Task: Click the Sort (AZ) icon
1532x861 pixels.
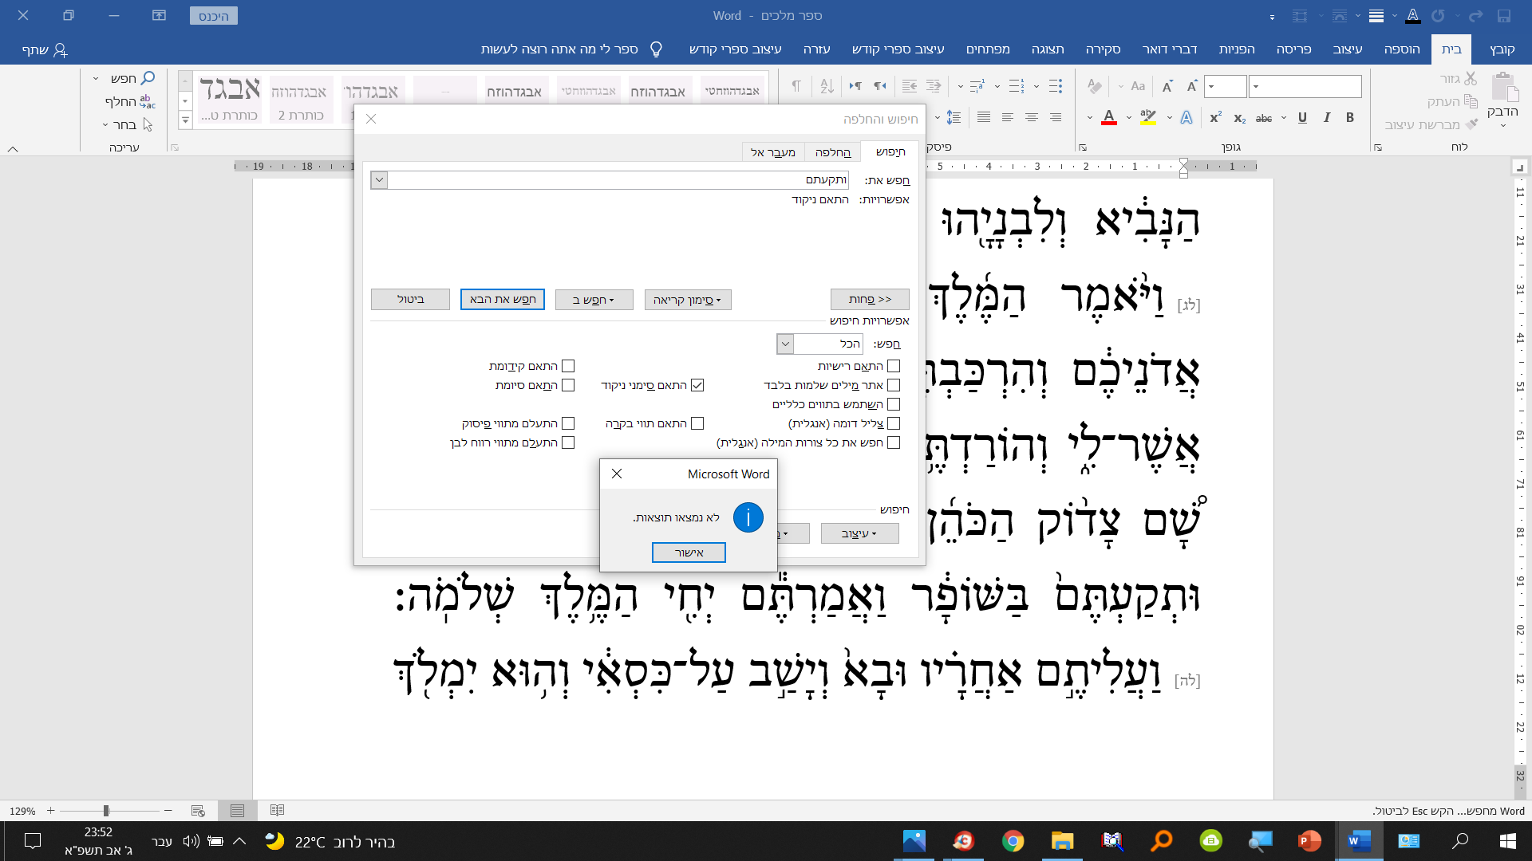Action: (x=827, y=85)
